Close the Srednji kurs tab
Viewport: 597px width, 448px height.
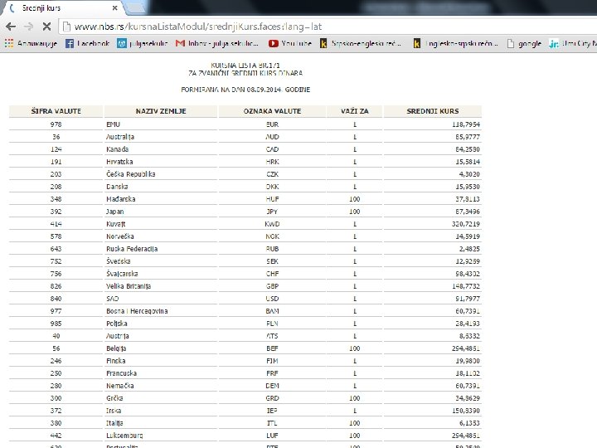(x=115, y=8)
